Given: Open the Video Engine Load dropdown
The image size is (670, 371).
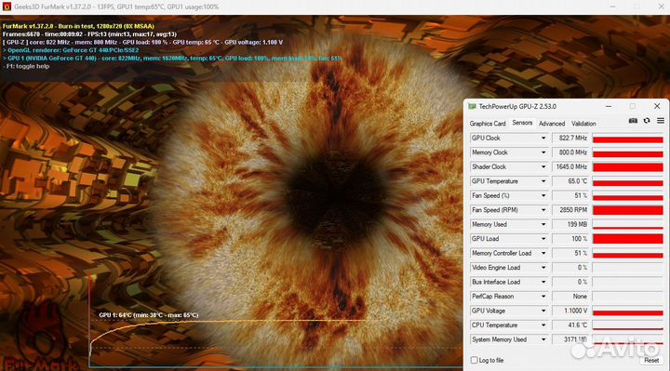Looking at the screenshot, I should point(543,268).
